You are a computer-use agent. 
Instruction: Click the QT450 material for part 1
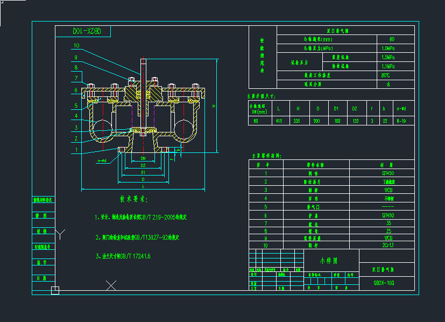[x=387, y=174]
